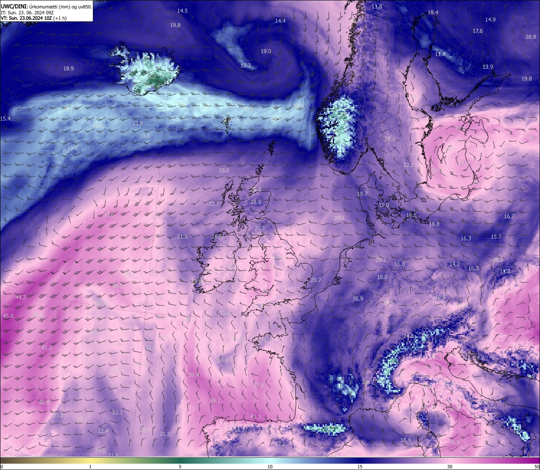Image resolution: width=540 pixels, height=470 pixels.
Task: Click the 23.2 value label
Action: pyautogui.click(x=58, y=416)
